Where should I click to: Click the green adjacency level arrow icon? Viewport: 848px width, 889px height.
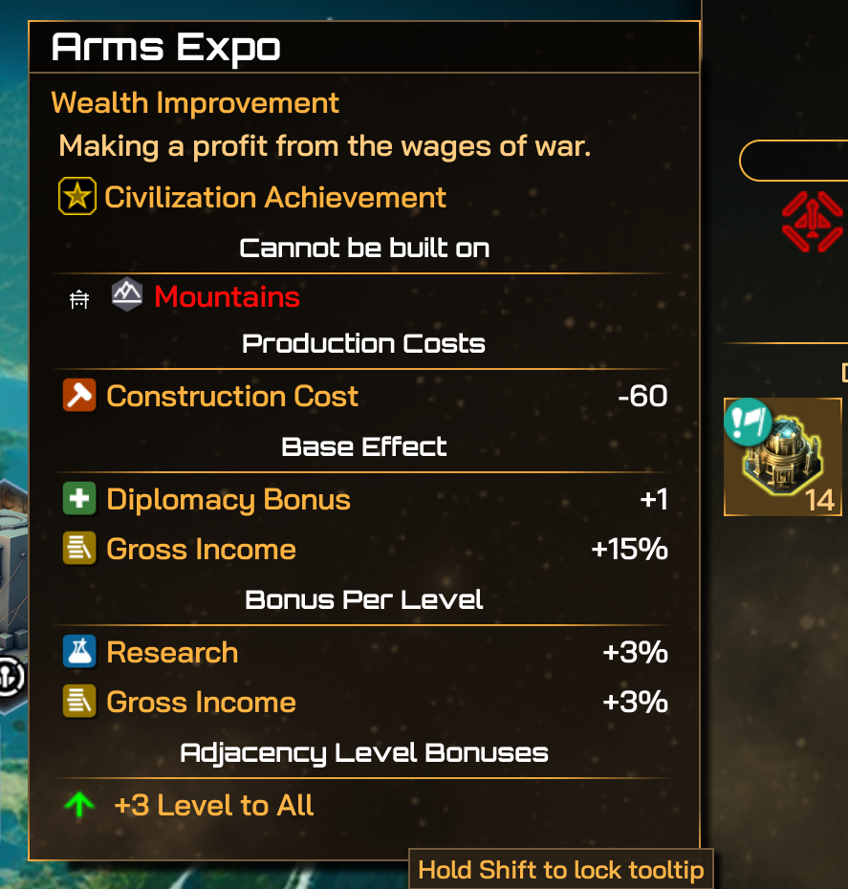79,806
